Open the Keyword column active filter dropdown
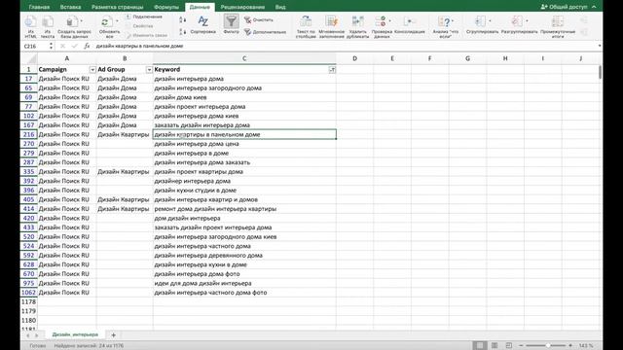Viewport: 623px width, 350px height. (x=332, y=69)
